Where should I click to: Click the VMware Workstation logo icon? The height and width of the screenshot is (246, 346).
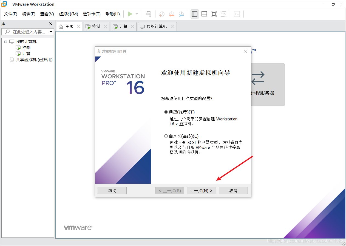click(x=4, y=4)
